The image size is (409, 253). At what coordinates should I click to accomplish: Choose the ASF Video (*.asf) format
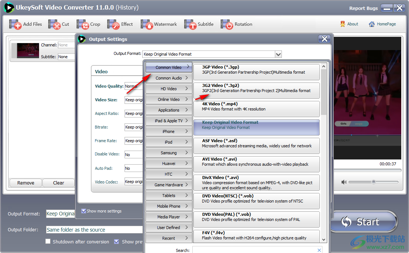pyautogui.click(x=257, y=145)
